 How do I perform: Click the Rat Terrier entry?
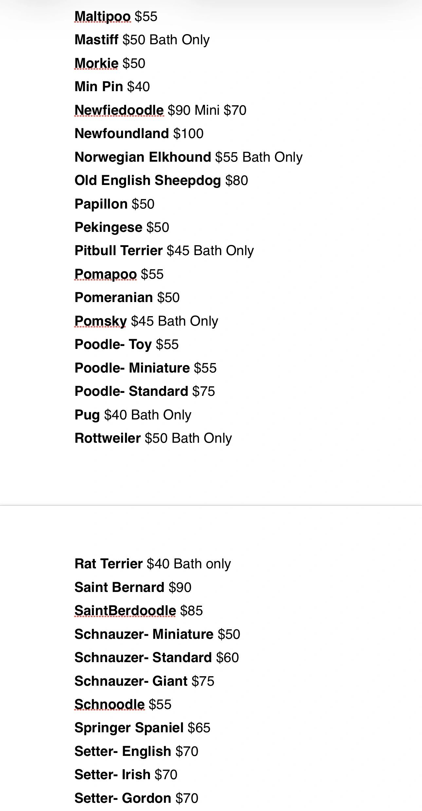[x=153, y=564]
